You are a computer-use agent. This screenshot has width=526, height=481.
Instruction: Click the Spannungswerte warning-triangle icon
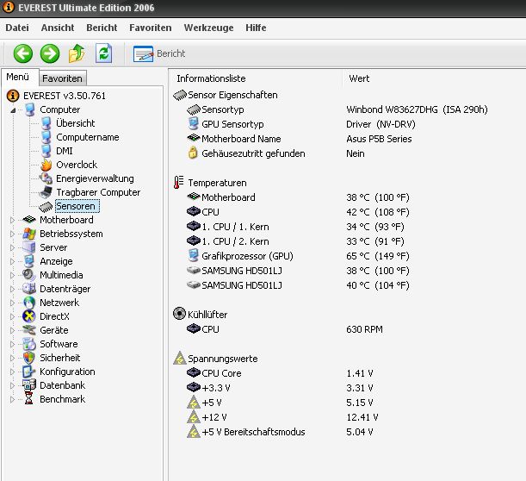tap(179, 358)
